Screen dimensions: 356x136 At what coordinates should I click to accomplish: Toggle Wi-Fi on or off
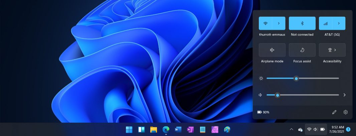pos(265,24)
